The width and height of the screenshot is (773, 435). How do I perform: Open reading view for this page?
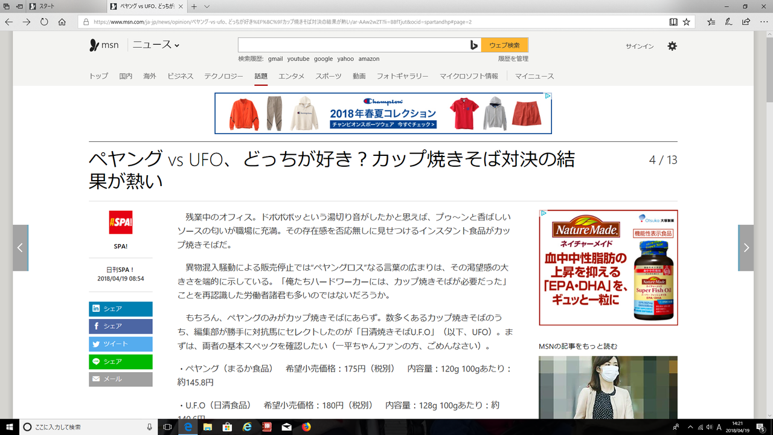point(673,22)
